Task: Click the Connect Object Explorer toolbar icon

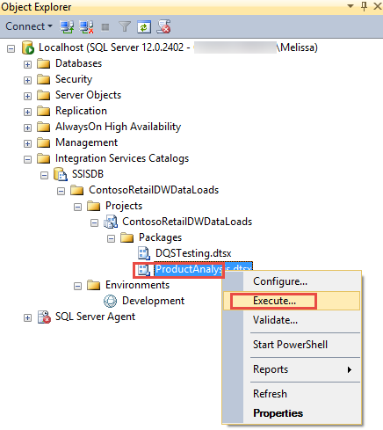Action: pyautogui.click(x=67, y=27)
